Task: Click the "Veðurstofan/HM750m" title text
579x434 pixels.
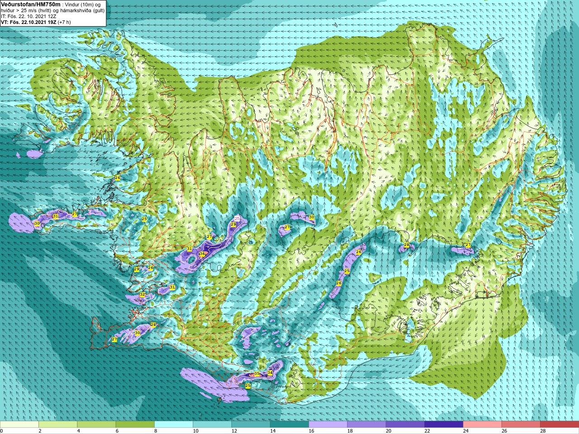Action: click(x=30, y=4)
